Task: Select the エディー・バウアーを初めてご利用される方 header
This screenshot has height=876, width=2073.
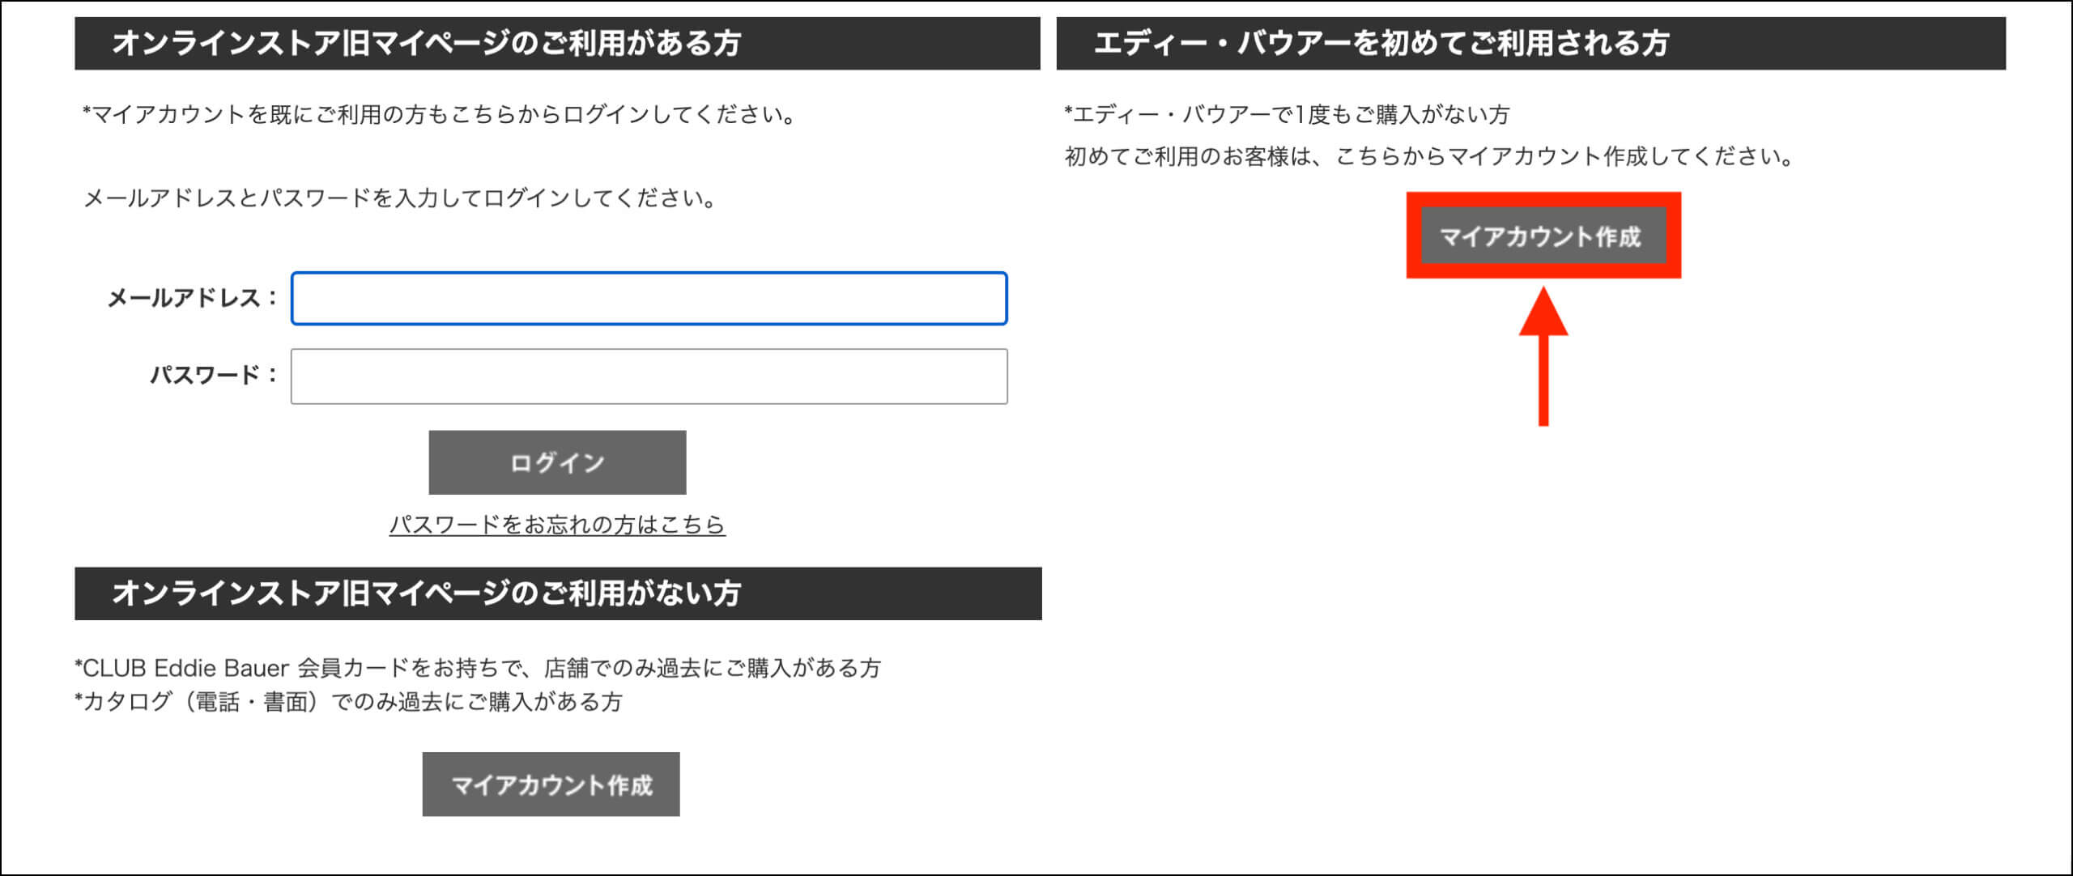Action: click(1530, 43)
